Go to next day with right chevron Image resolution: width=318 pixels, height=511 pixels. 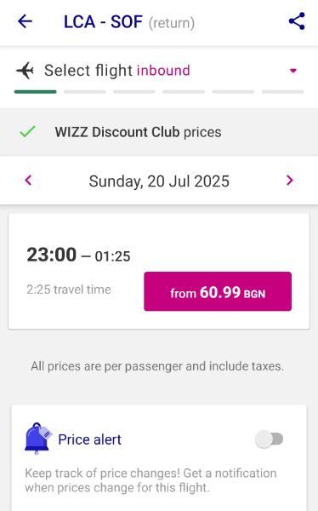click(x=289, y=181)
